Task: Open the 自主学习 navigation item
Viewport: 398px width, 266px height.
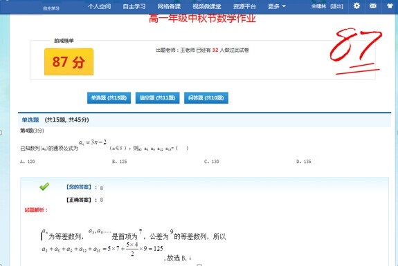Action: 134,6
